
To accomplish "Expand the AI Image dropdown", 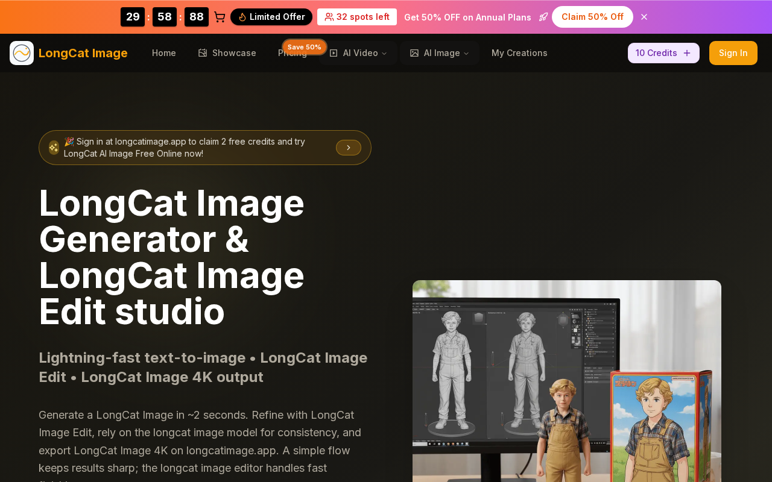I will [x=439, y=53].
